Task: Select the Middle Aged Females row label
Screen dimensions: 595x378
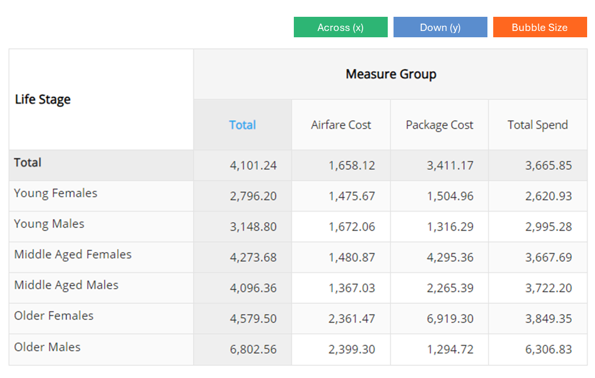Action: 72,254
